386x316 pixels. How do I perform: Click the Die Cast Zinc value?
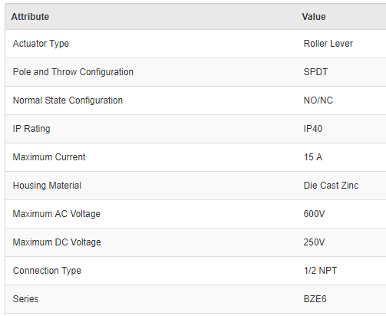coord(331,186)
